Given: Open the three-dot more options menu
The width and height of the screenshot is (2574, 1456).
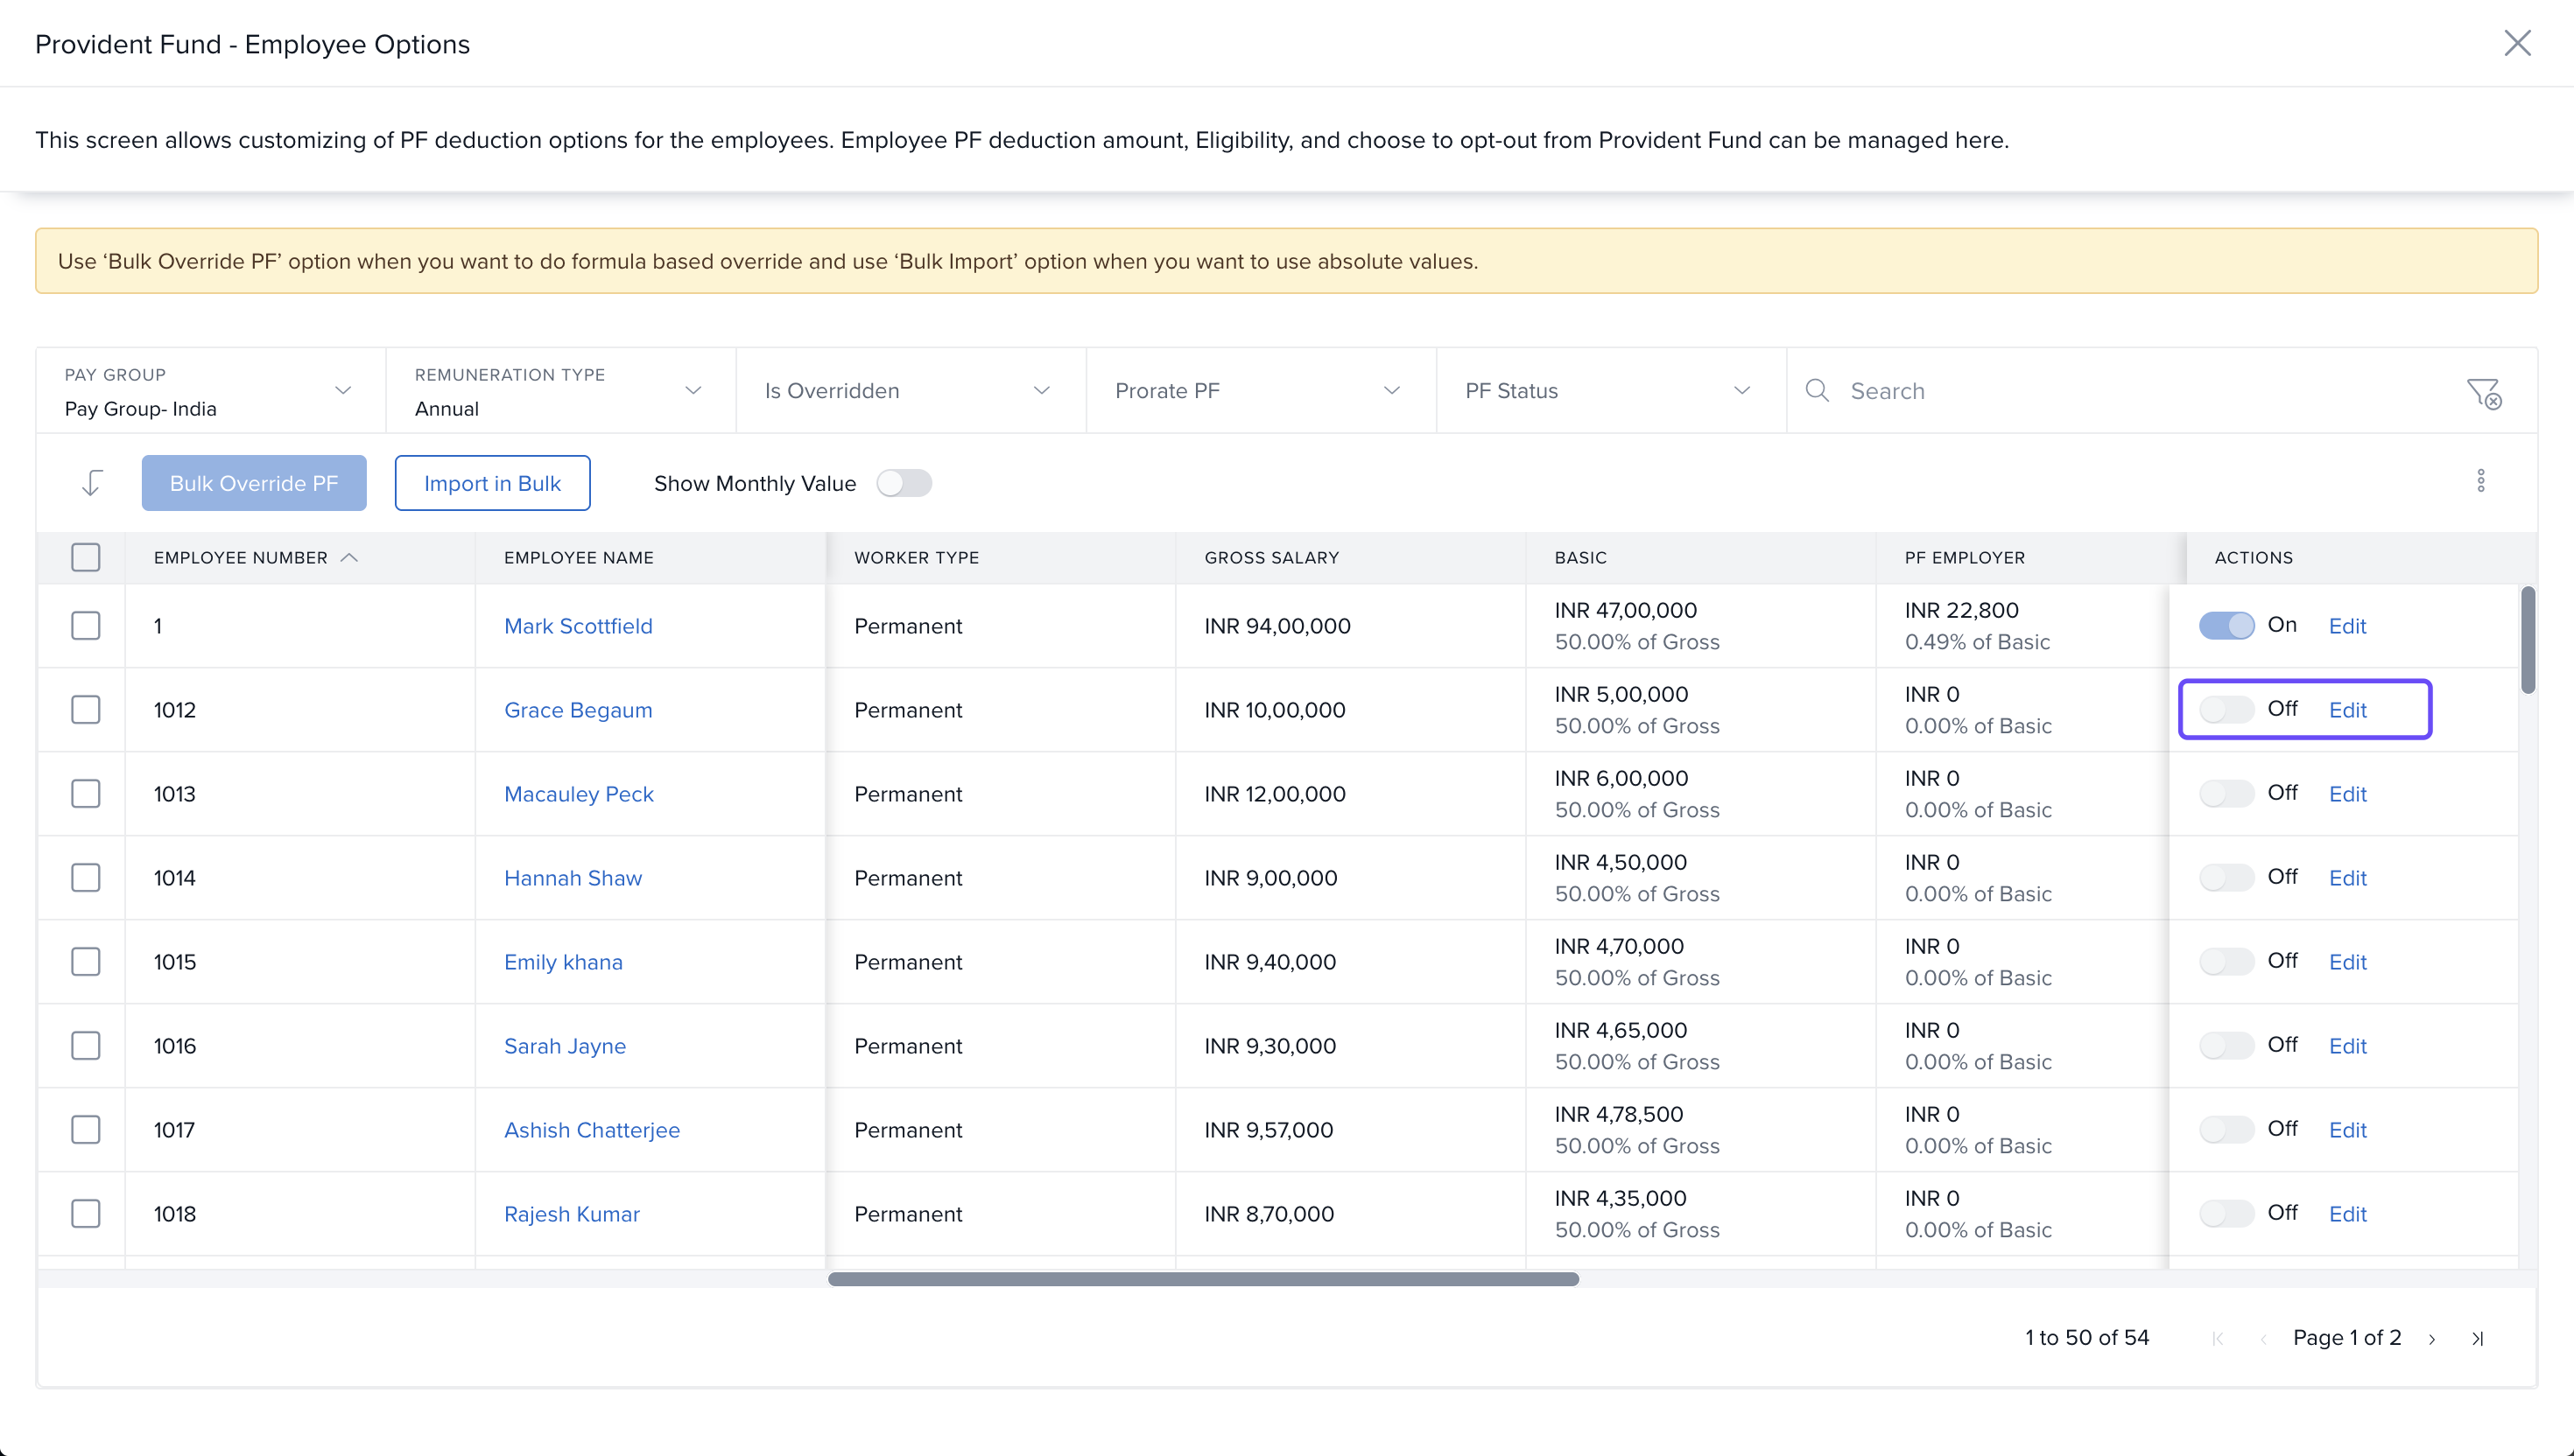Looking at the screenshot, I should 2480,481.
